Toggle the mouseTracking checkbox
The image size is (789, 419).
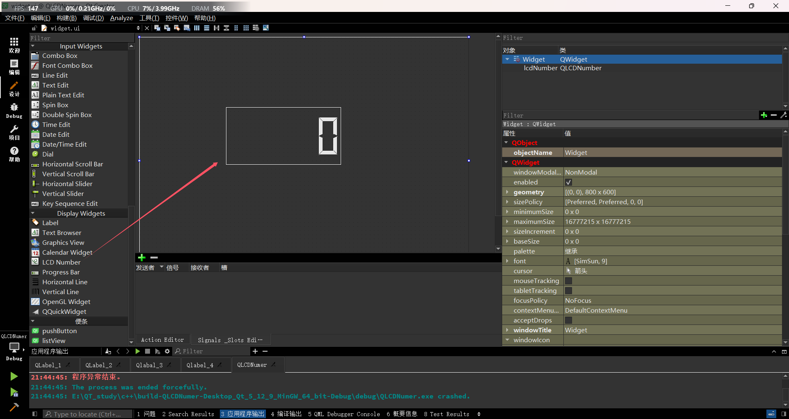[x=568, y=281]
